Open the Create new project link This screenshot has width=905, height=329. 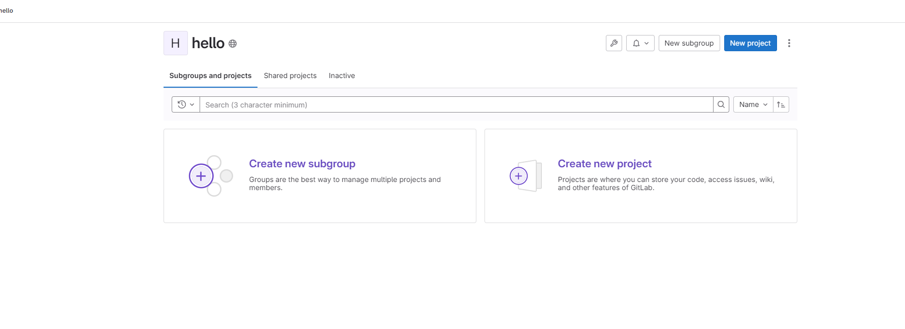(x=604, y=164)
